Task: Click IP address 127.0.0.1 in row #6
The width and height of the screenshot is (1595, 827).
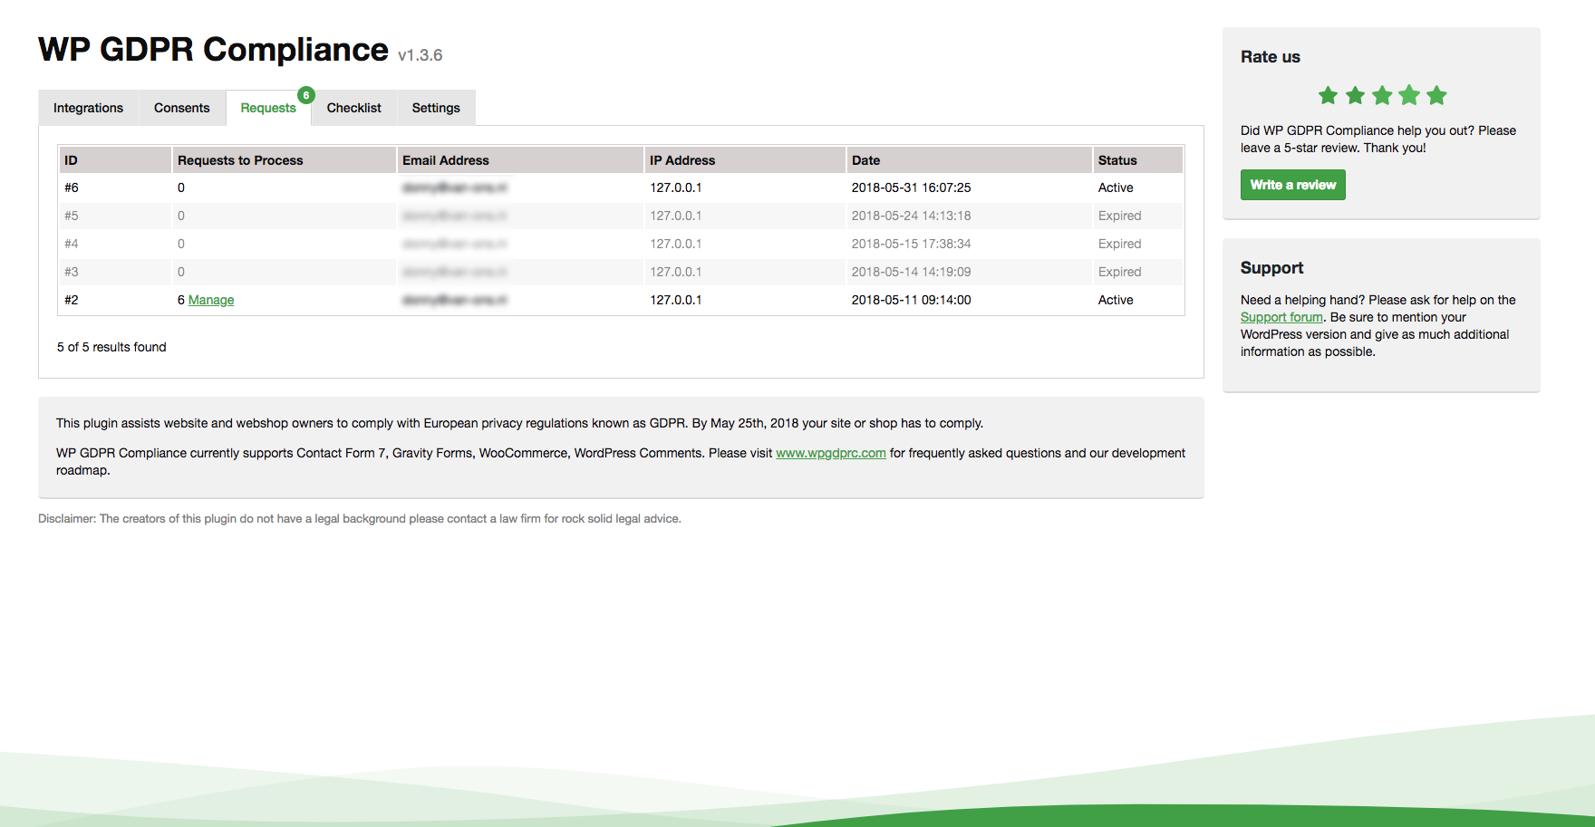Action: coord(675,188)
